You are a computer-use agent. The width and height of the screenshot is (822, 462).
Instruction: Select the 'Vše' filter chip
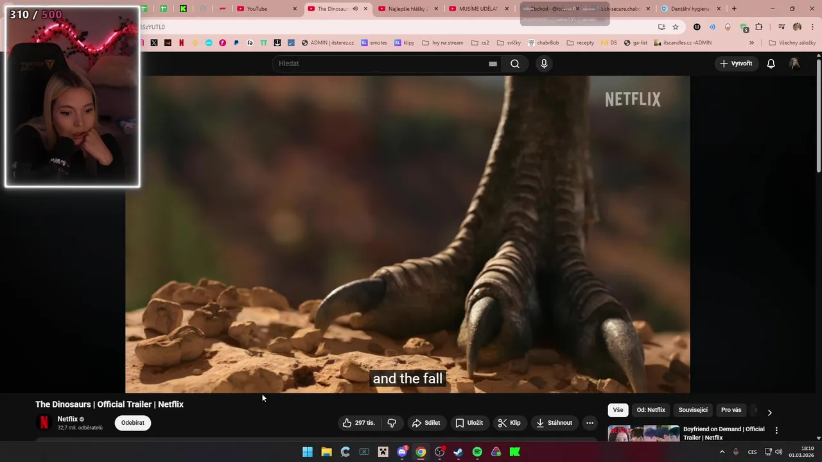click(x=618, y=410)
